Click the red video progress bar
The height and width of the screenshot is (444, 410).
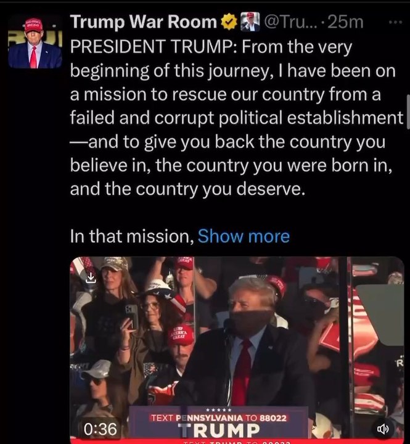pos(237,442)
